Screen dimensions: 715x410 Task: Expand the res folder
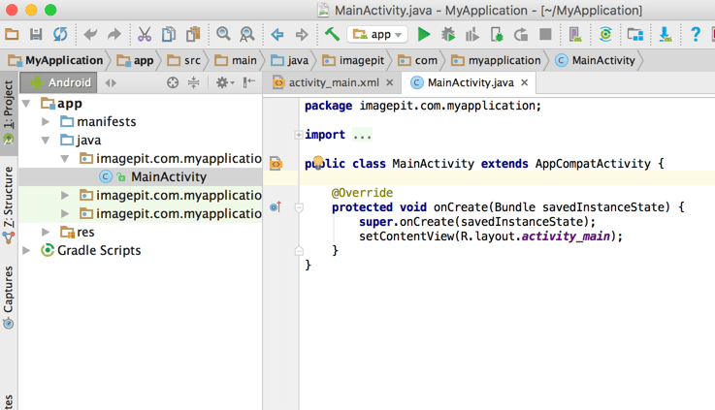click(46, 232)
